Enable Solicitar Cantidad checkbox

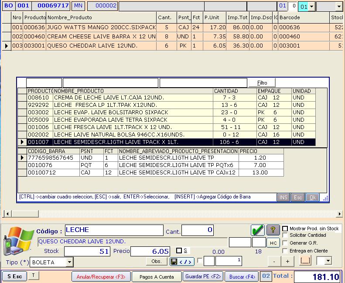click(285, 235)
